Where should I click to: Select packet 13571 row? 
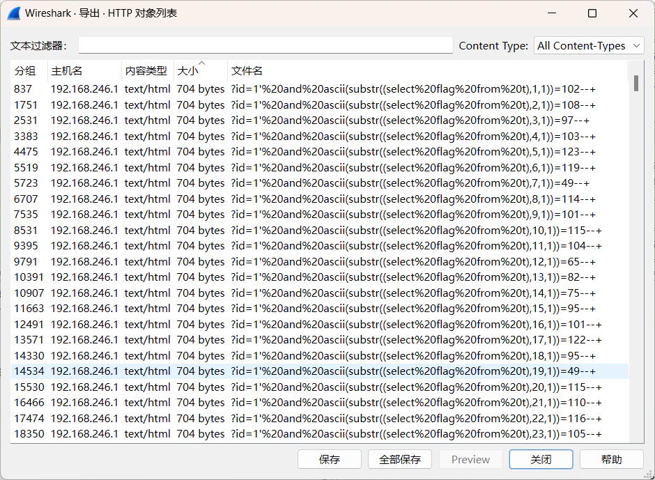[x=320, y=340]
